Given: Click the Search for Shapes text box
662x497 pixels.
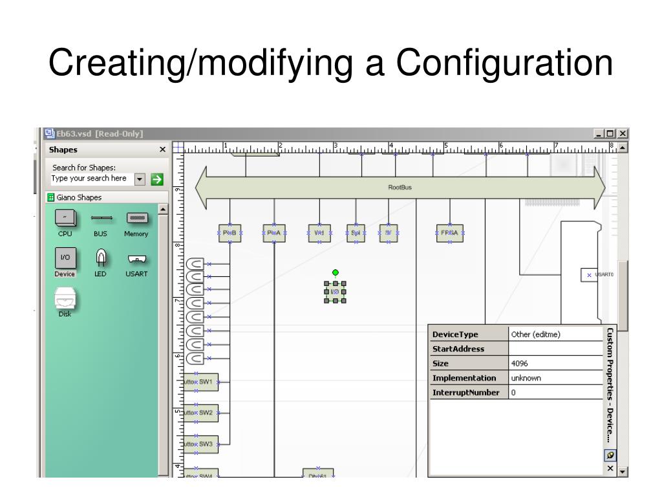Looking at the screenshot, I should [x=92, y=179].
